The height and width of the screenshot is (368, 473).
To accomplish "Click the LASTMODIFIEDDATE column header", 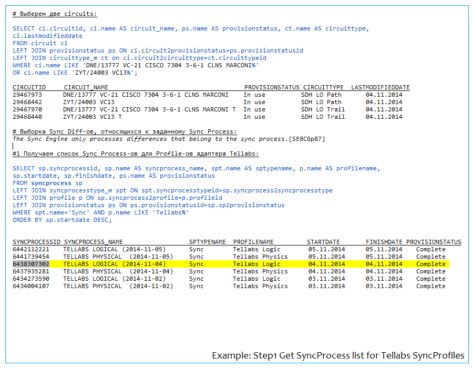I will click(381, 87).
